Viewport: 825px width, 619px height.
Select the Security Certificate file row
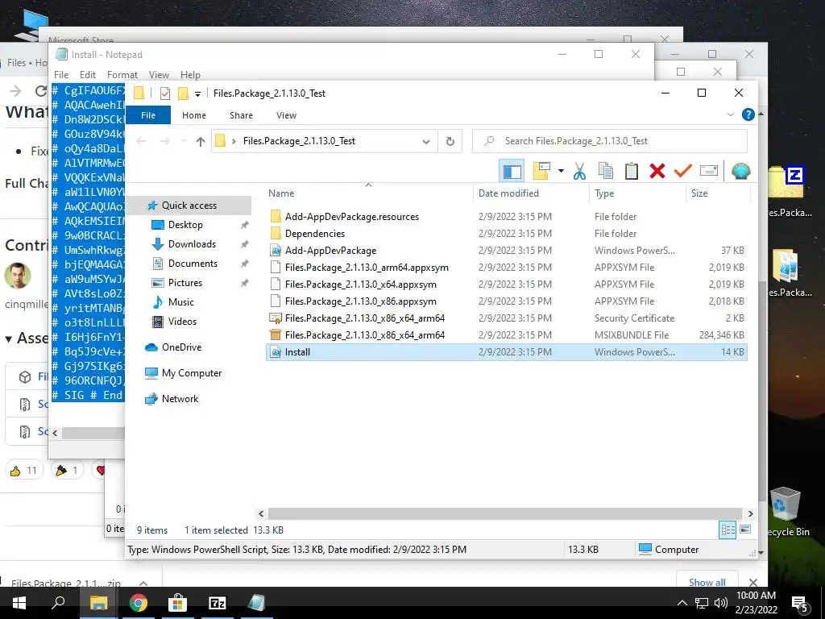point(506,318)
